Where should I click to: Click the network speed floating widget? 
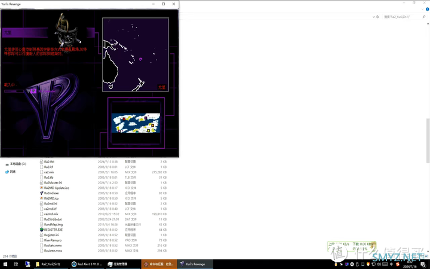[351, 246]
